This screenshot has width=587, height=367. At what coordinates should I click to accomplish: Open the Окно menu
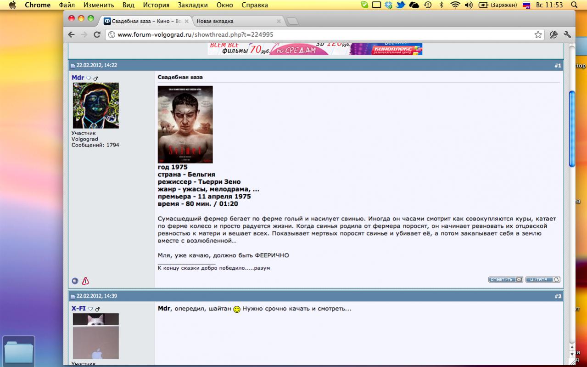coord(224,5)
